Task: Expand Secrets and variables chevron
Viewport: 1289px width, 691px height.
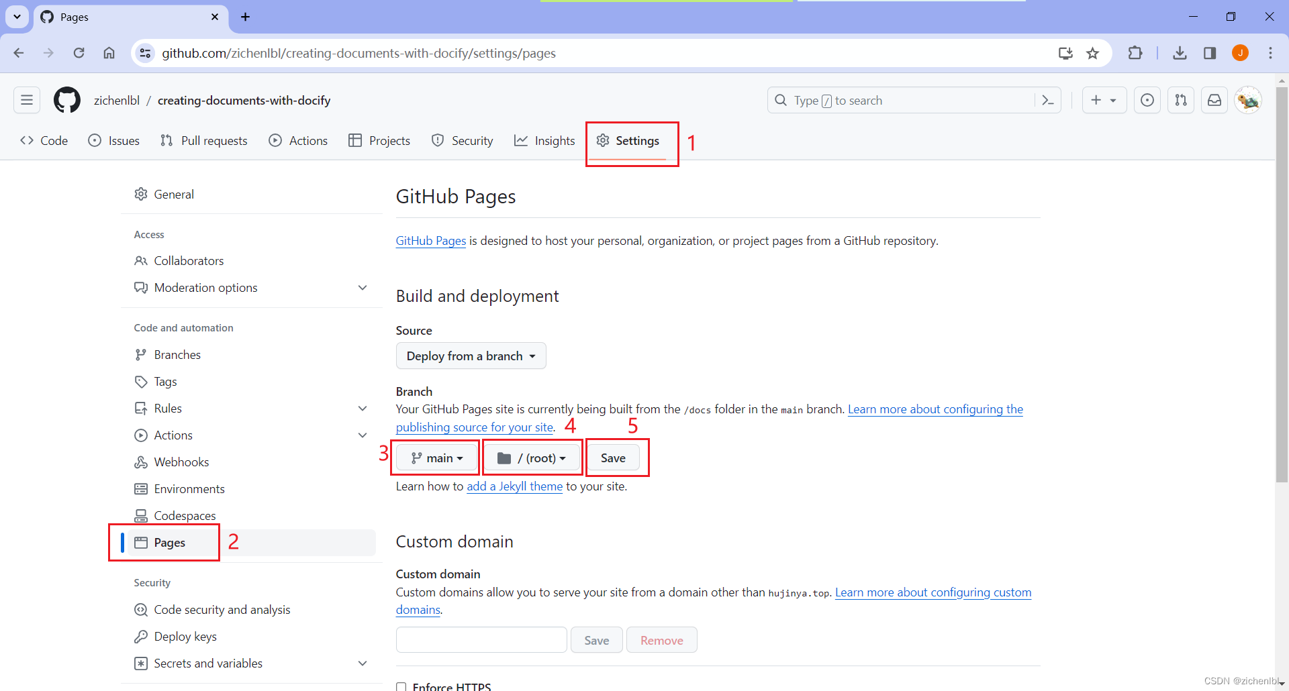Action: pyautogui.click(x=363, y=663)
